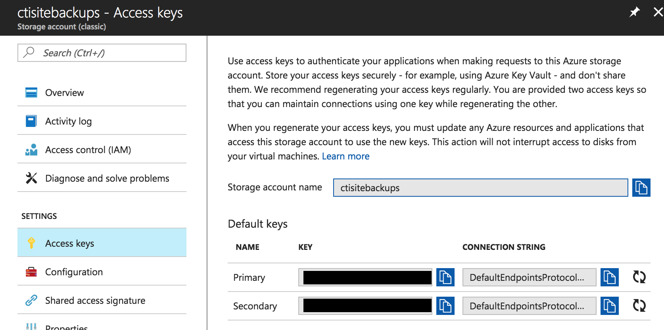
Task: Click the storage account name field
Action: (480, 188)
